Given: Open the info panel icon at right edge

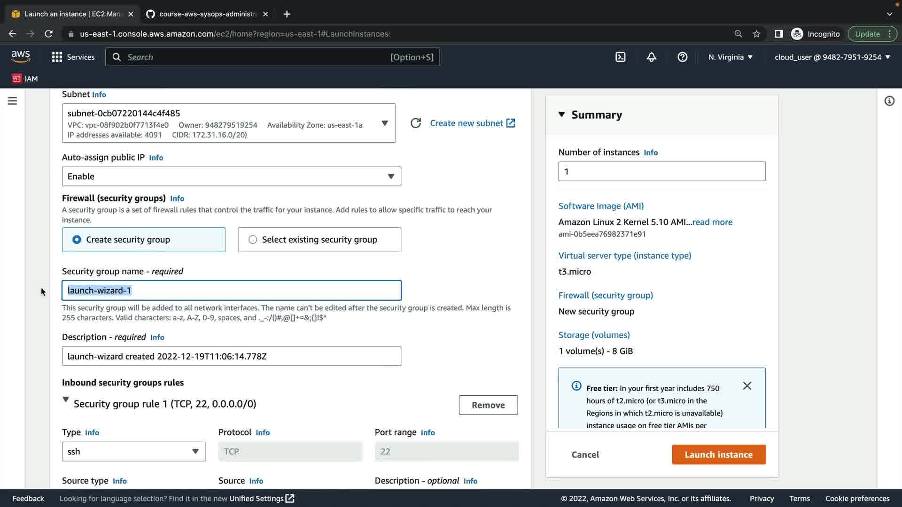Looking at the screenshot, I should (889, 101).
